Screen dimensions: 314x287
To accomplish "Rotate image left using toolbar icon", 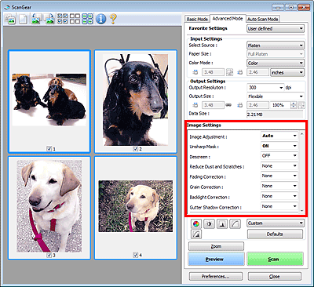I will 36,19.
